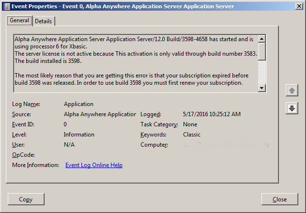306x213 pixels.
Task: Click the 'Level:' label
Action: 19,135
